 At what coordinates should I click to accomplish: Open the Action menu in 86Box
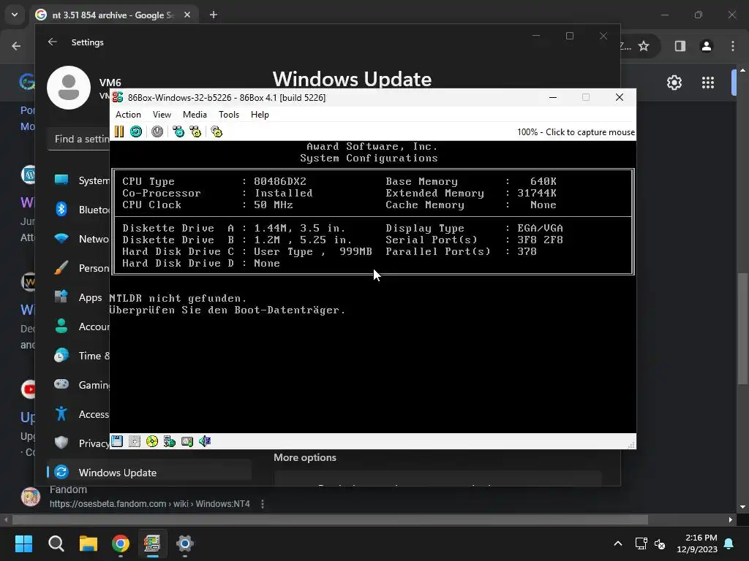128,115
